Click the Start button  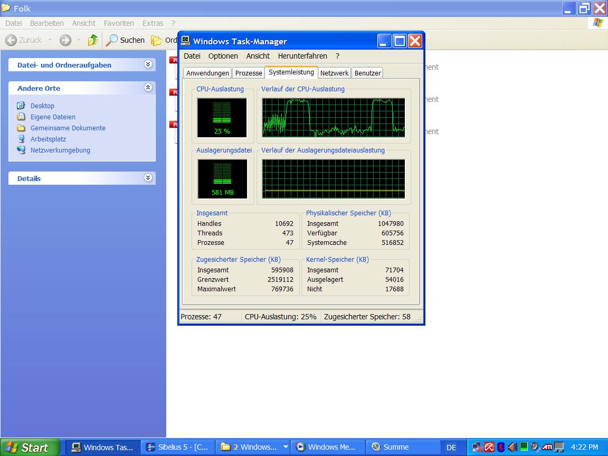click(30, 447)
